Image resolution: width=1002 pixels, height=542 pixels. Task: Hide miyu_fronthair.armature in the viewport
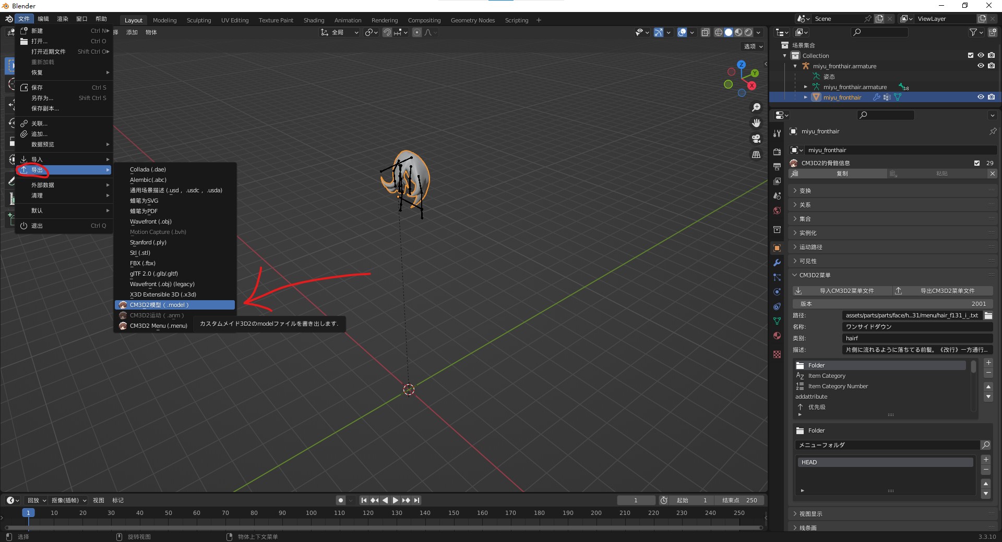pyautogui.click(x=981, y=66)
